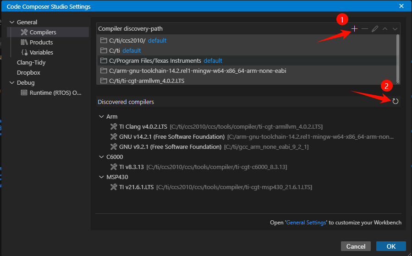Click tools icon beside TI Clang v4.0.2.LTS
This screenshot has height=256, width=412.
click(x=114, y=126)
